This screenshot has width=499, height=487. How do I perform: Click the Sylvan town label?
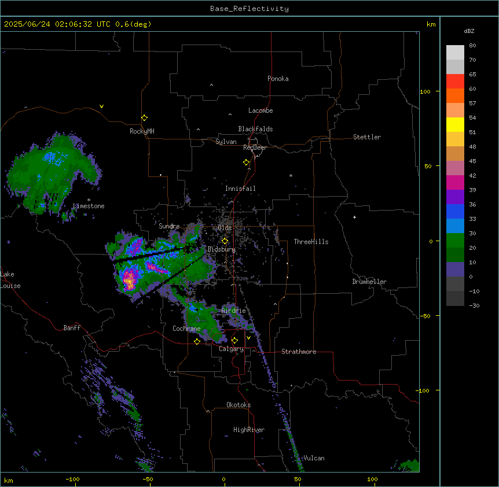226,142
